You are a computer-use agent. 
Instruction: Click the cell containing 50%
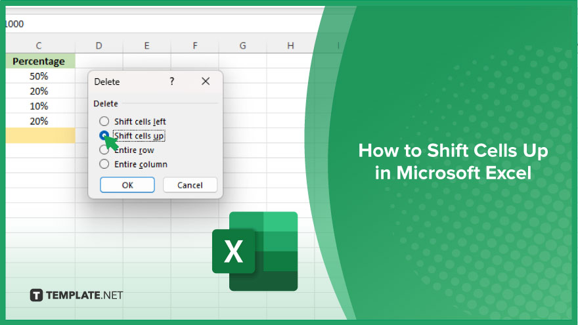pyautogui.click(x=39, y=76)
